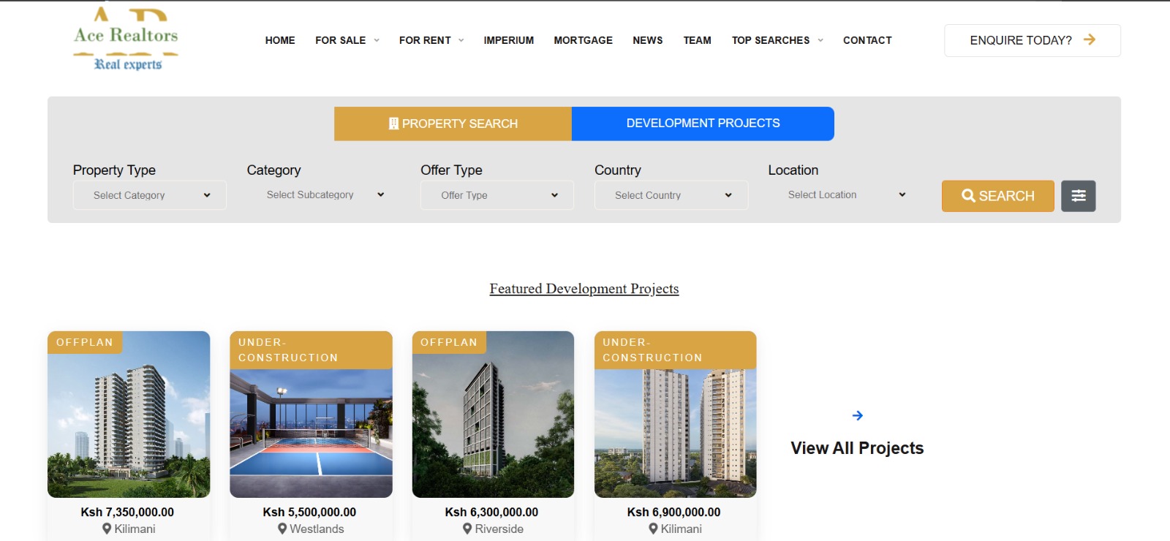Image resolution: width=1170 pixels, height=541 pixels.
Task: Open the Select Category dropdown
Action: coord(150,195)
